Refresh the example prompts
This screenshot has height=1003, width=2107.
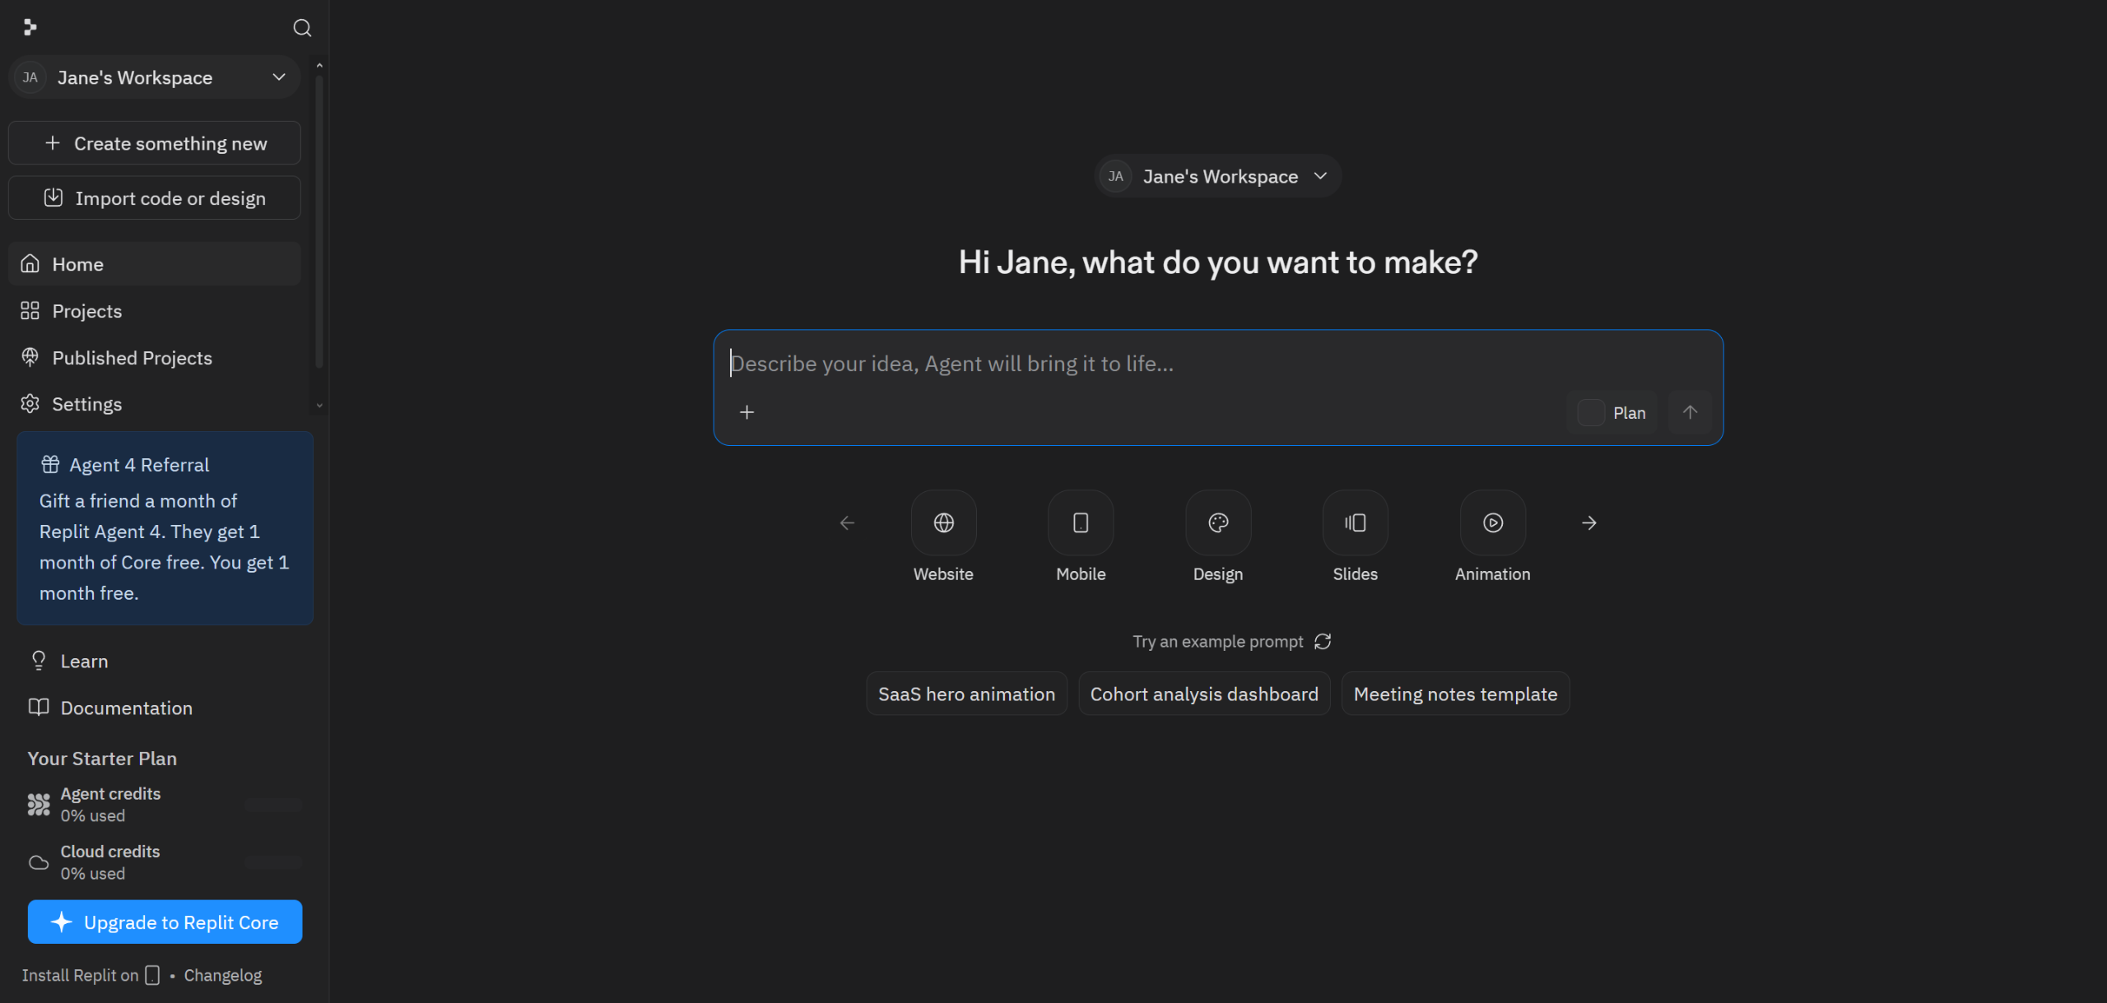pos(1323,641)
